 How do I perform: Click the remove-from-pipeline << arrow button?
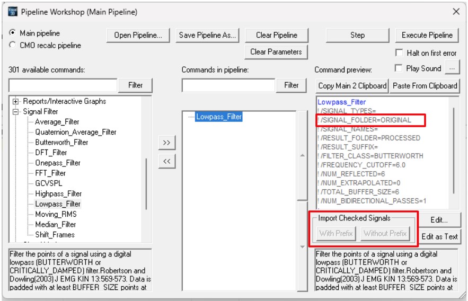tap(166, 162)
